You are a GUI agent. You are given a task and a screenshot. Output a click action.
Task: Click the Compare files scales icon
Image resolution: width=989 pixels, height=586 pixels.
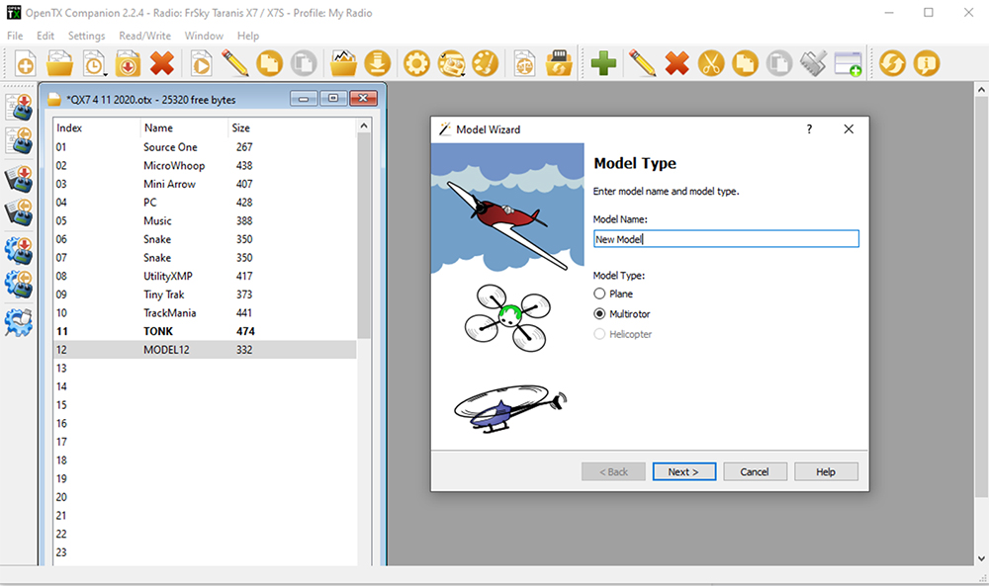click(x=524, y=63)
